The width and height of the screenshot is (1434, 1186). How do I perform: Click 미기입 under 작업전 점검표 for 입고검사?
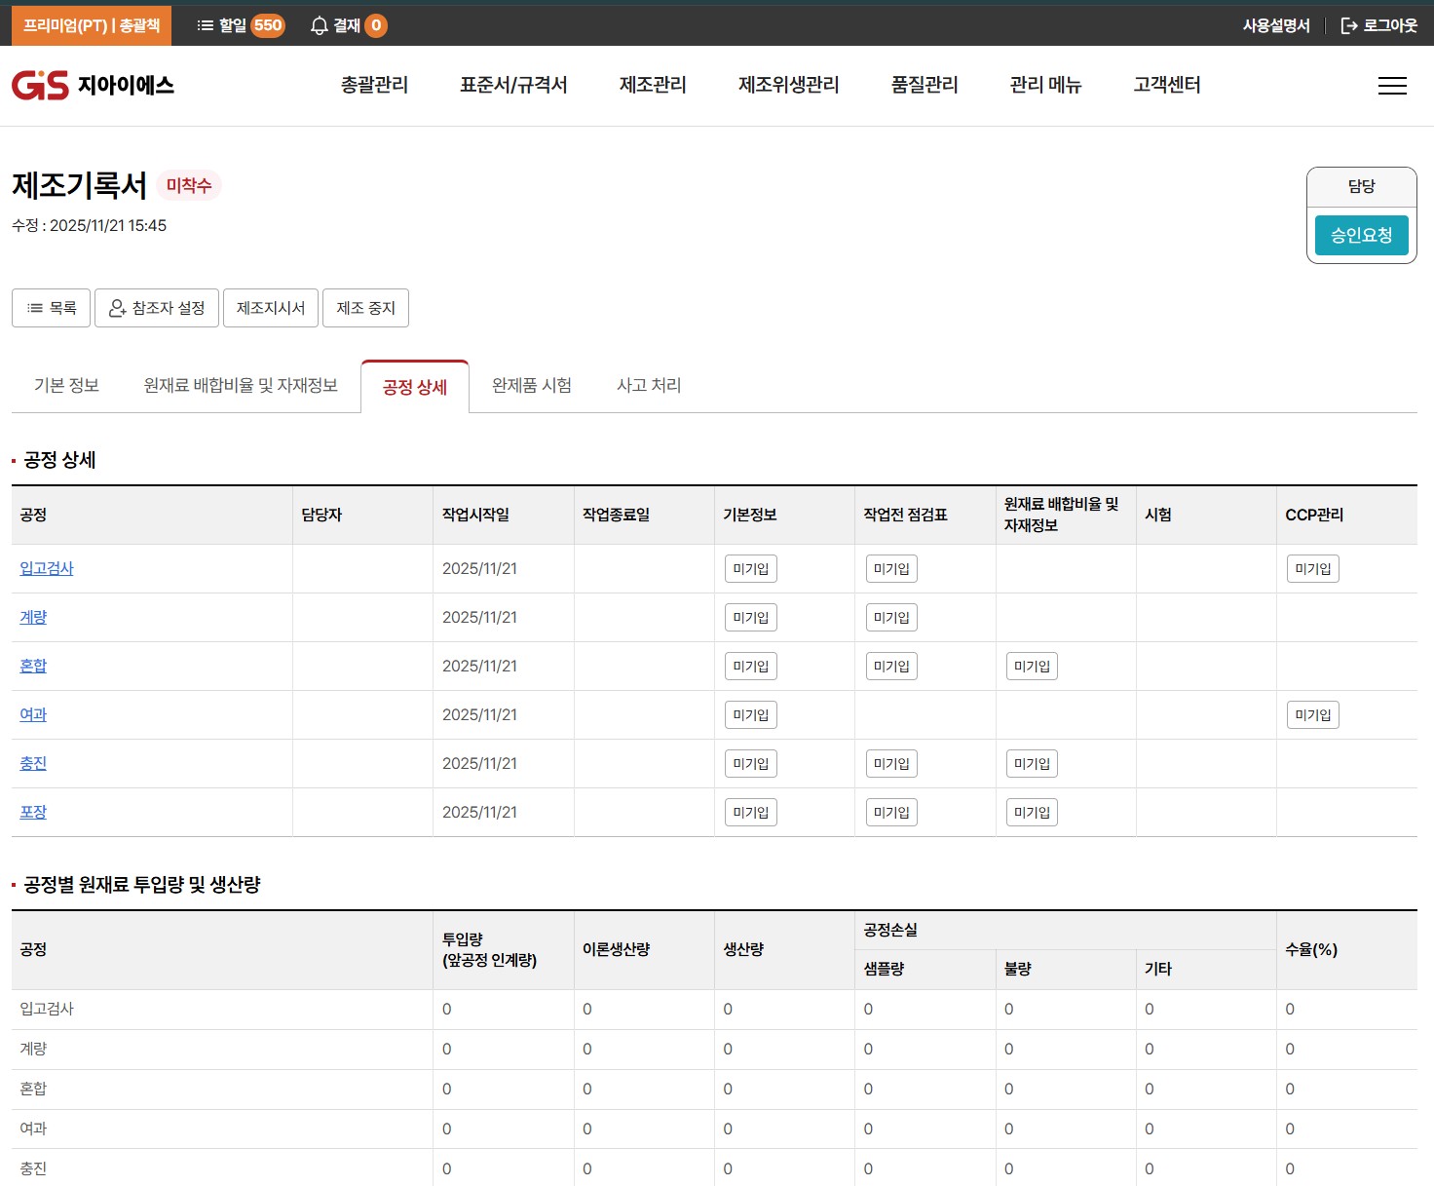[891, 569]
